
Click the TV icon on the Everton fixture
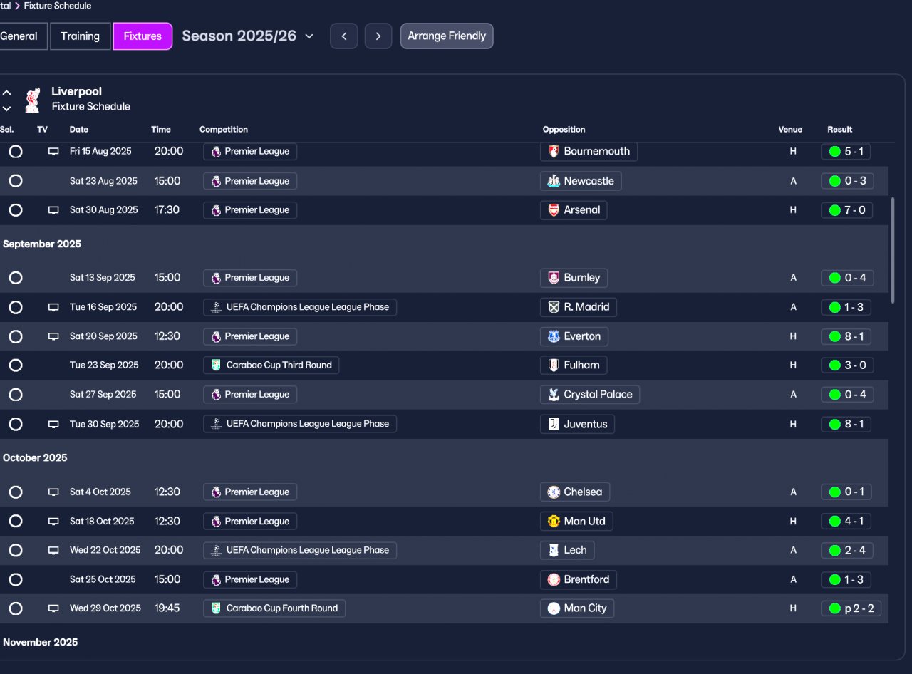pyautogui.click(x=53, y=336)
